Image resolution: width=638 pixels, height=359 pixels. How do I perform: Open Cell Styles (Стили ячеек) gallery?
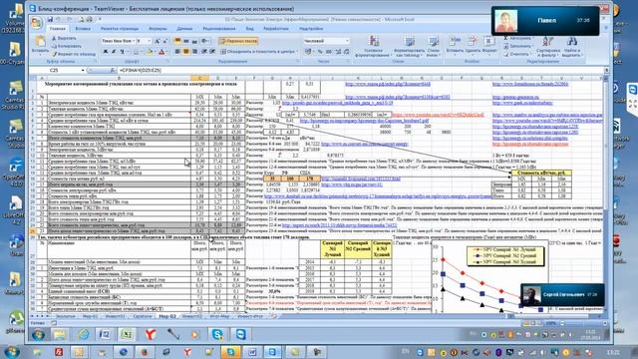coord(434,46)
